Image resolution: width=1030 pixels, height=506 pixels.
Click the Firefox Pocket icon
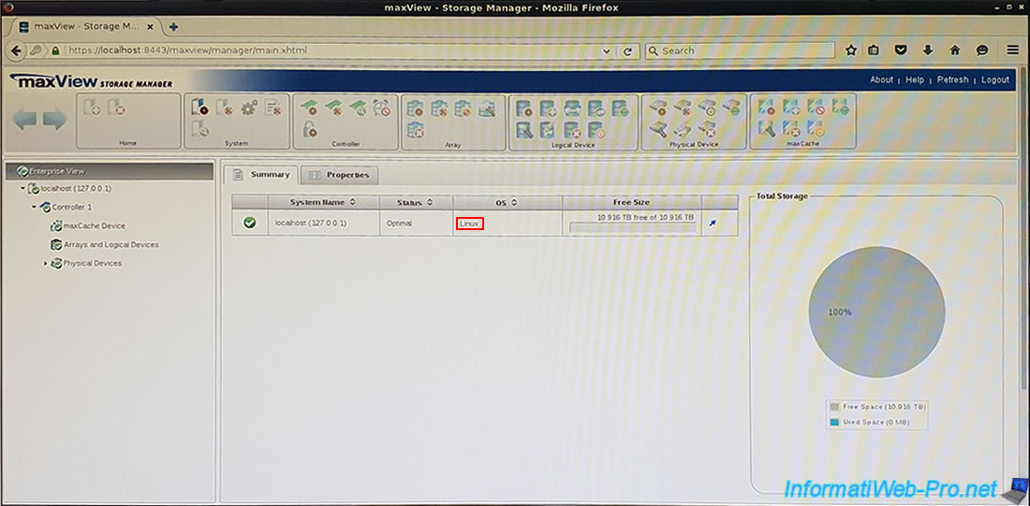click(x=900, y=51)
